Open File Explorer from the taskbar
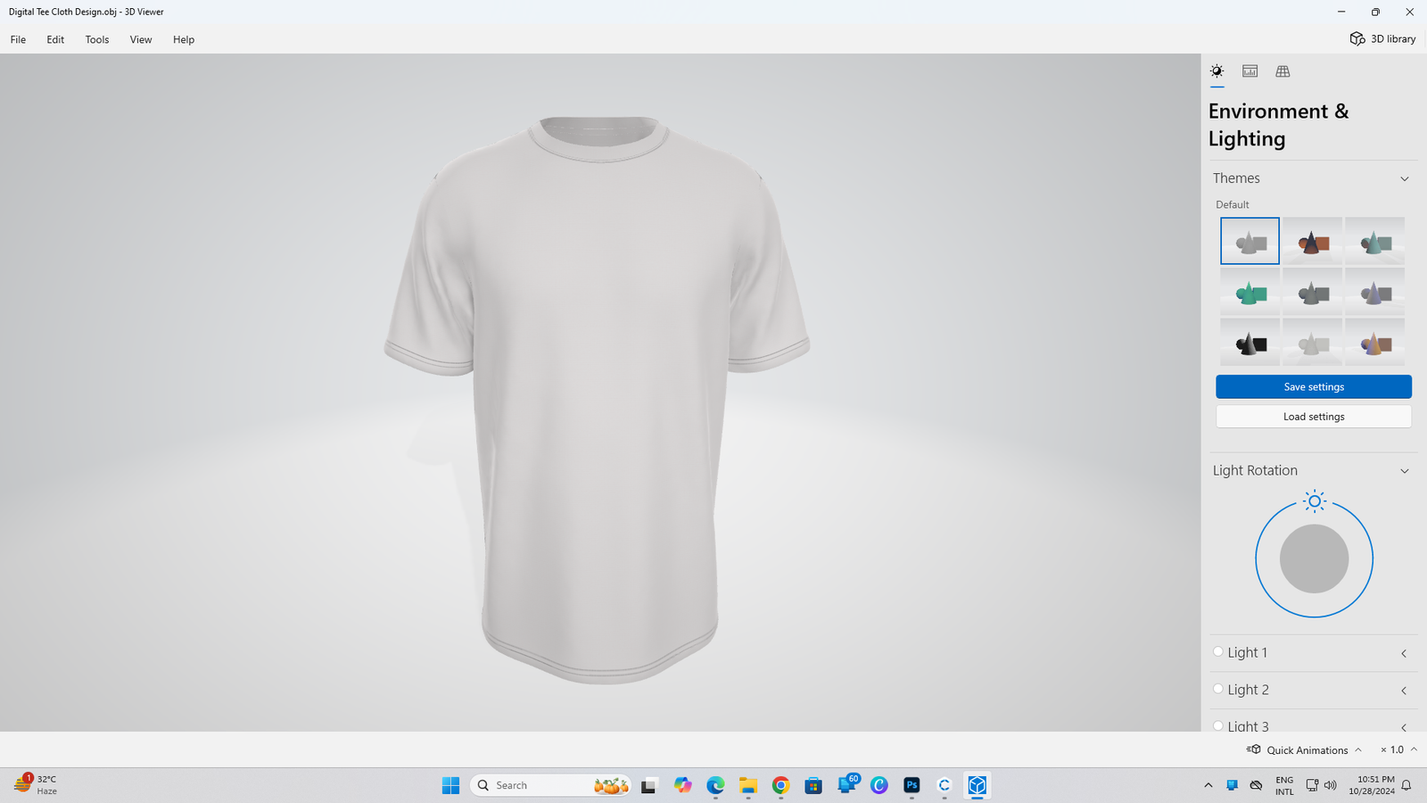This screenshot has width=1427, height=803. [747, 785]
